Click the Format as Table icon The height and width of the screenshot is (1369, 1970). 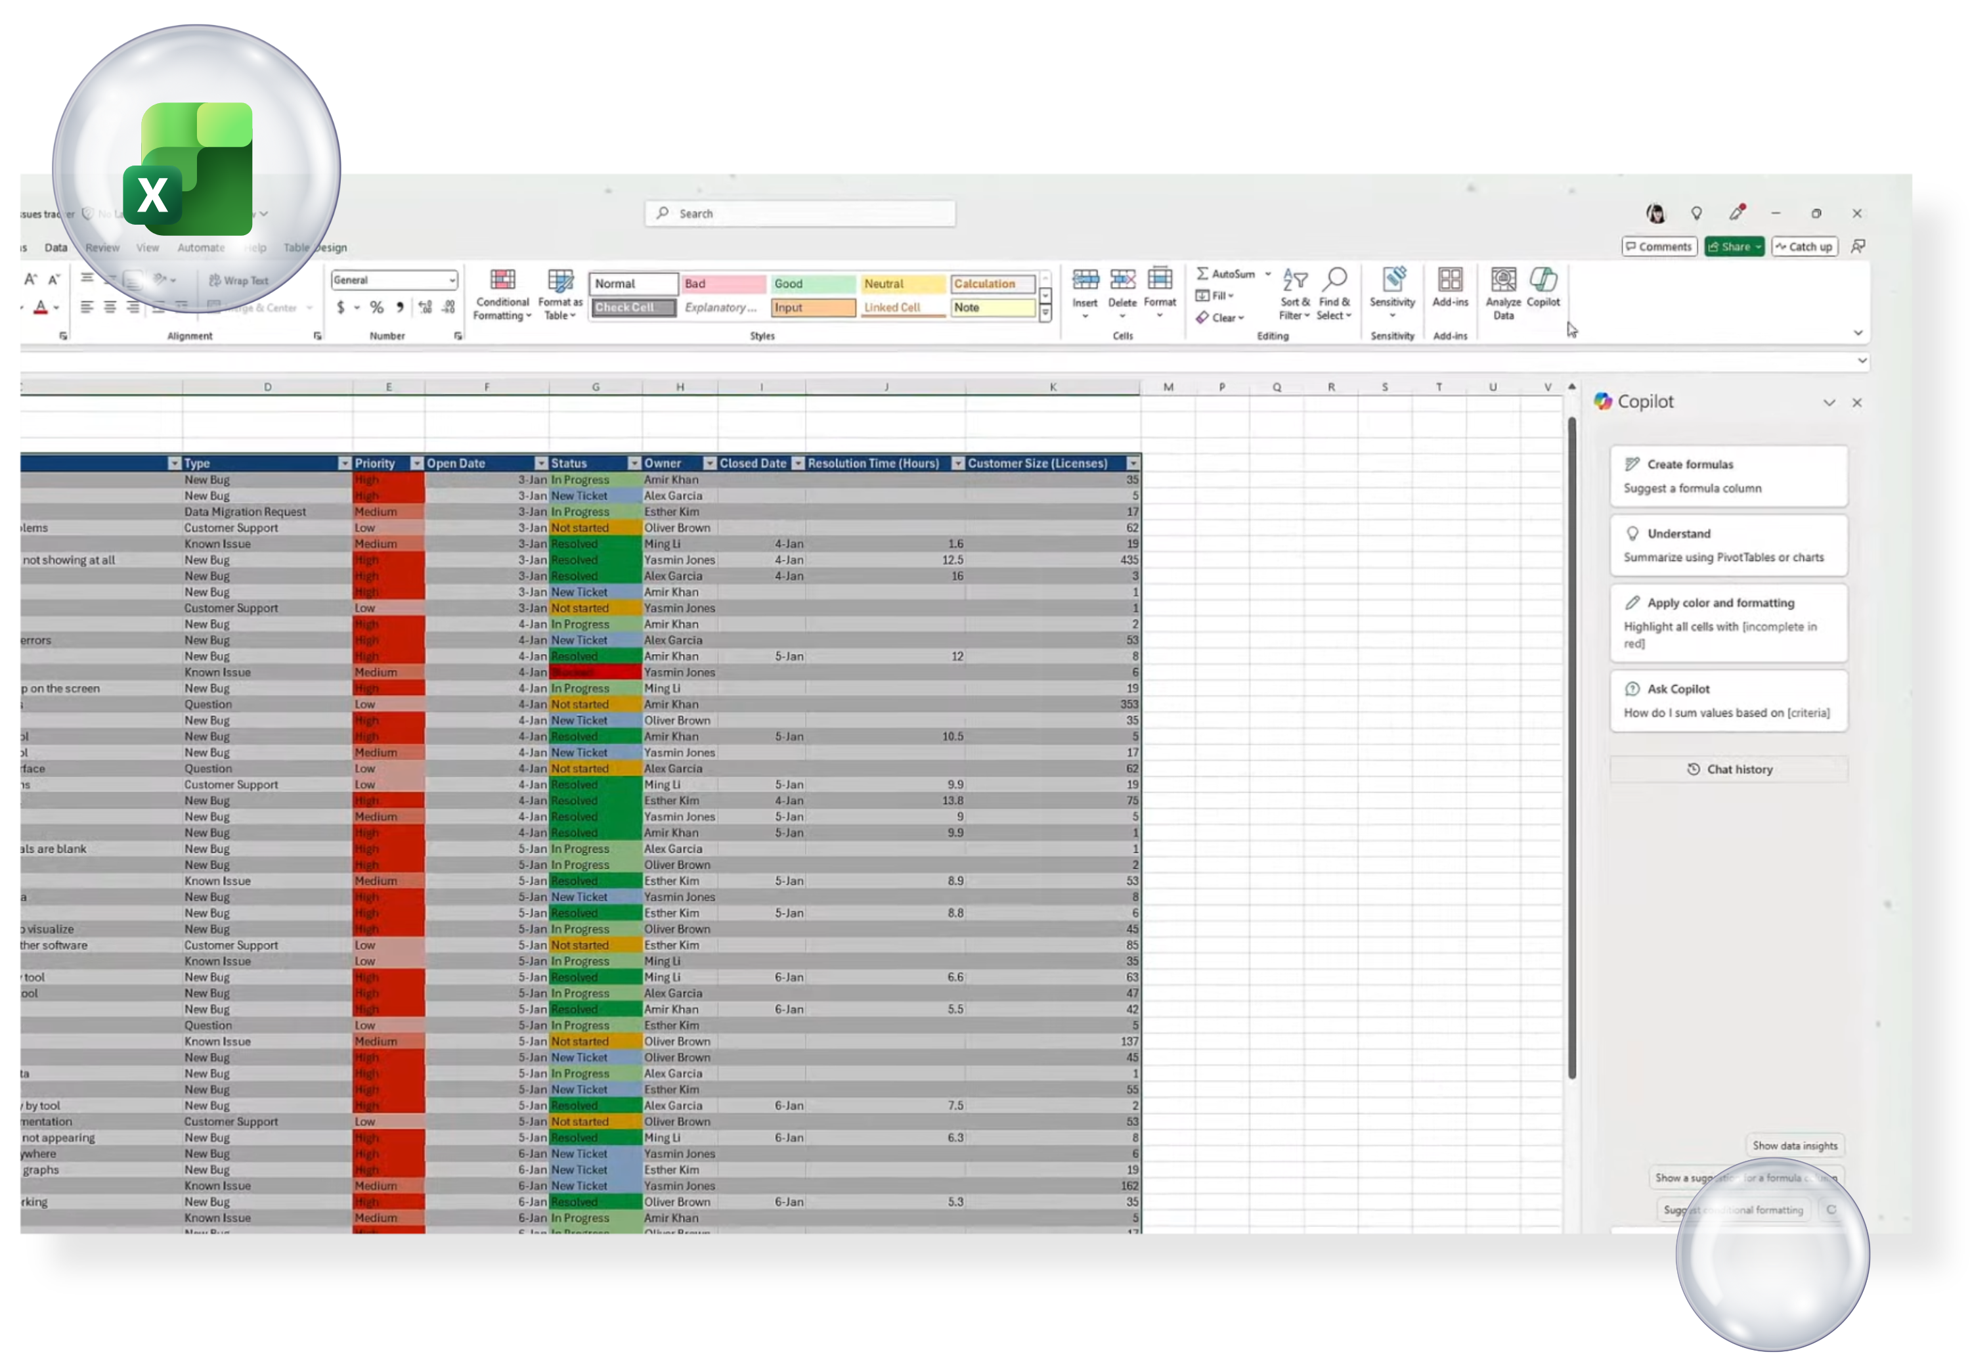tap(559, 280)
